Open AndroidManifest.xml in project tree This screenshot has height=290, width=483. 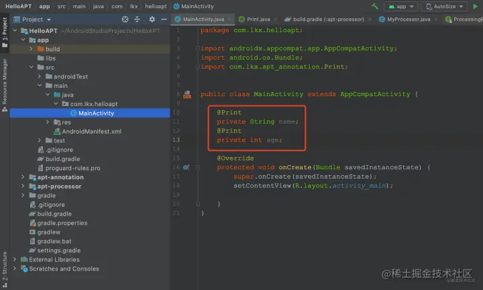91,132
